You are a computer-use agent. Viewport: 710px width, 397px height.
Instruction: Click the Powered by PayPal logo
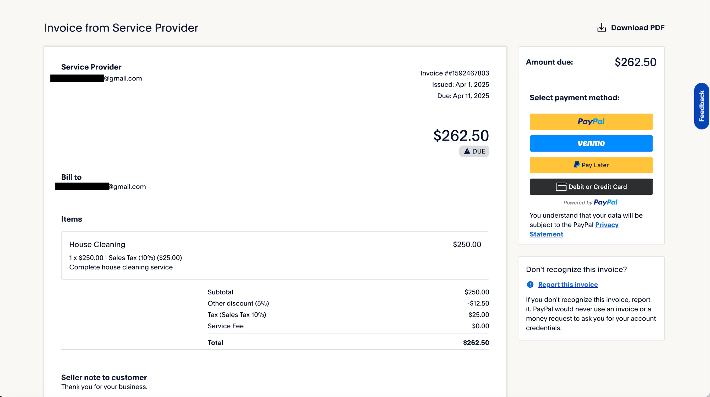[605, 202]
